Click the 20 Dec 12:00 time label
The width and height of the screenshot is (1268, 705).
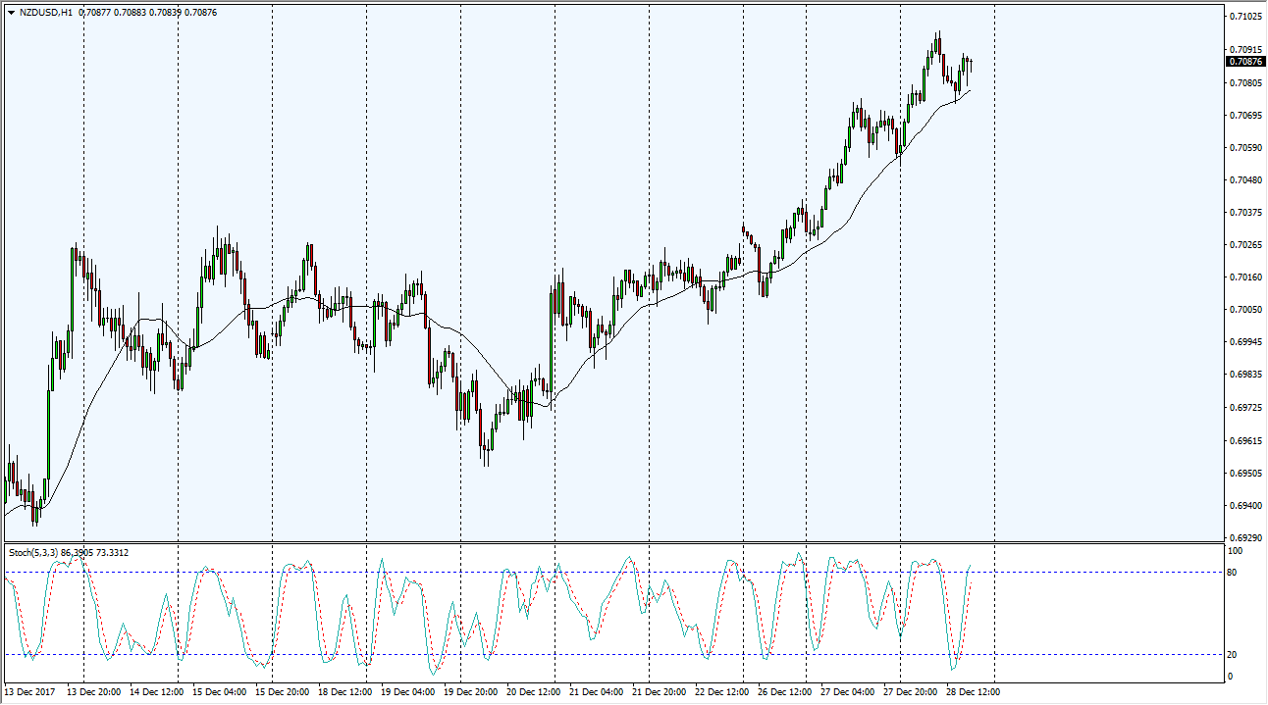click(534, 692)
